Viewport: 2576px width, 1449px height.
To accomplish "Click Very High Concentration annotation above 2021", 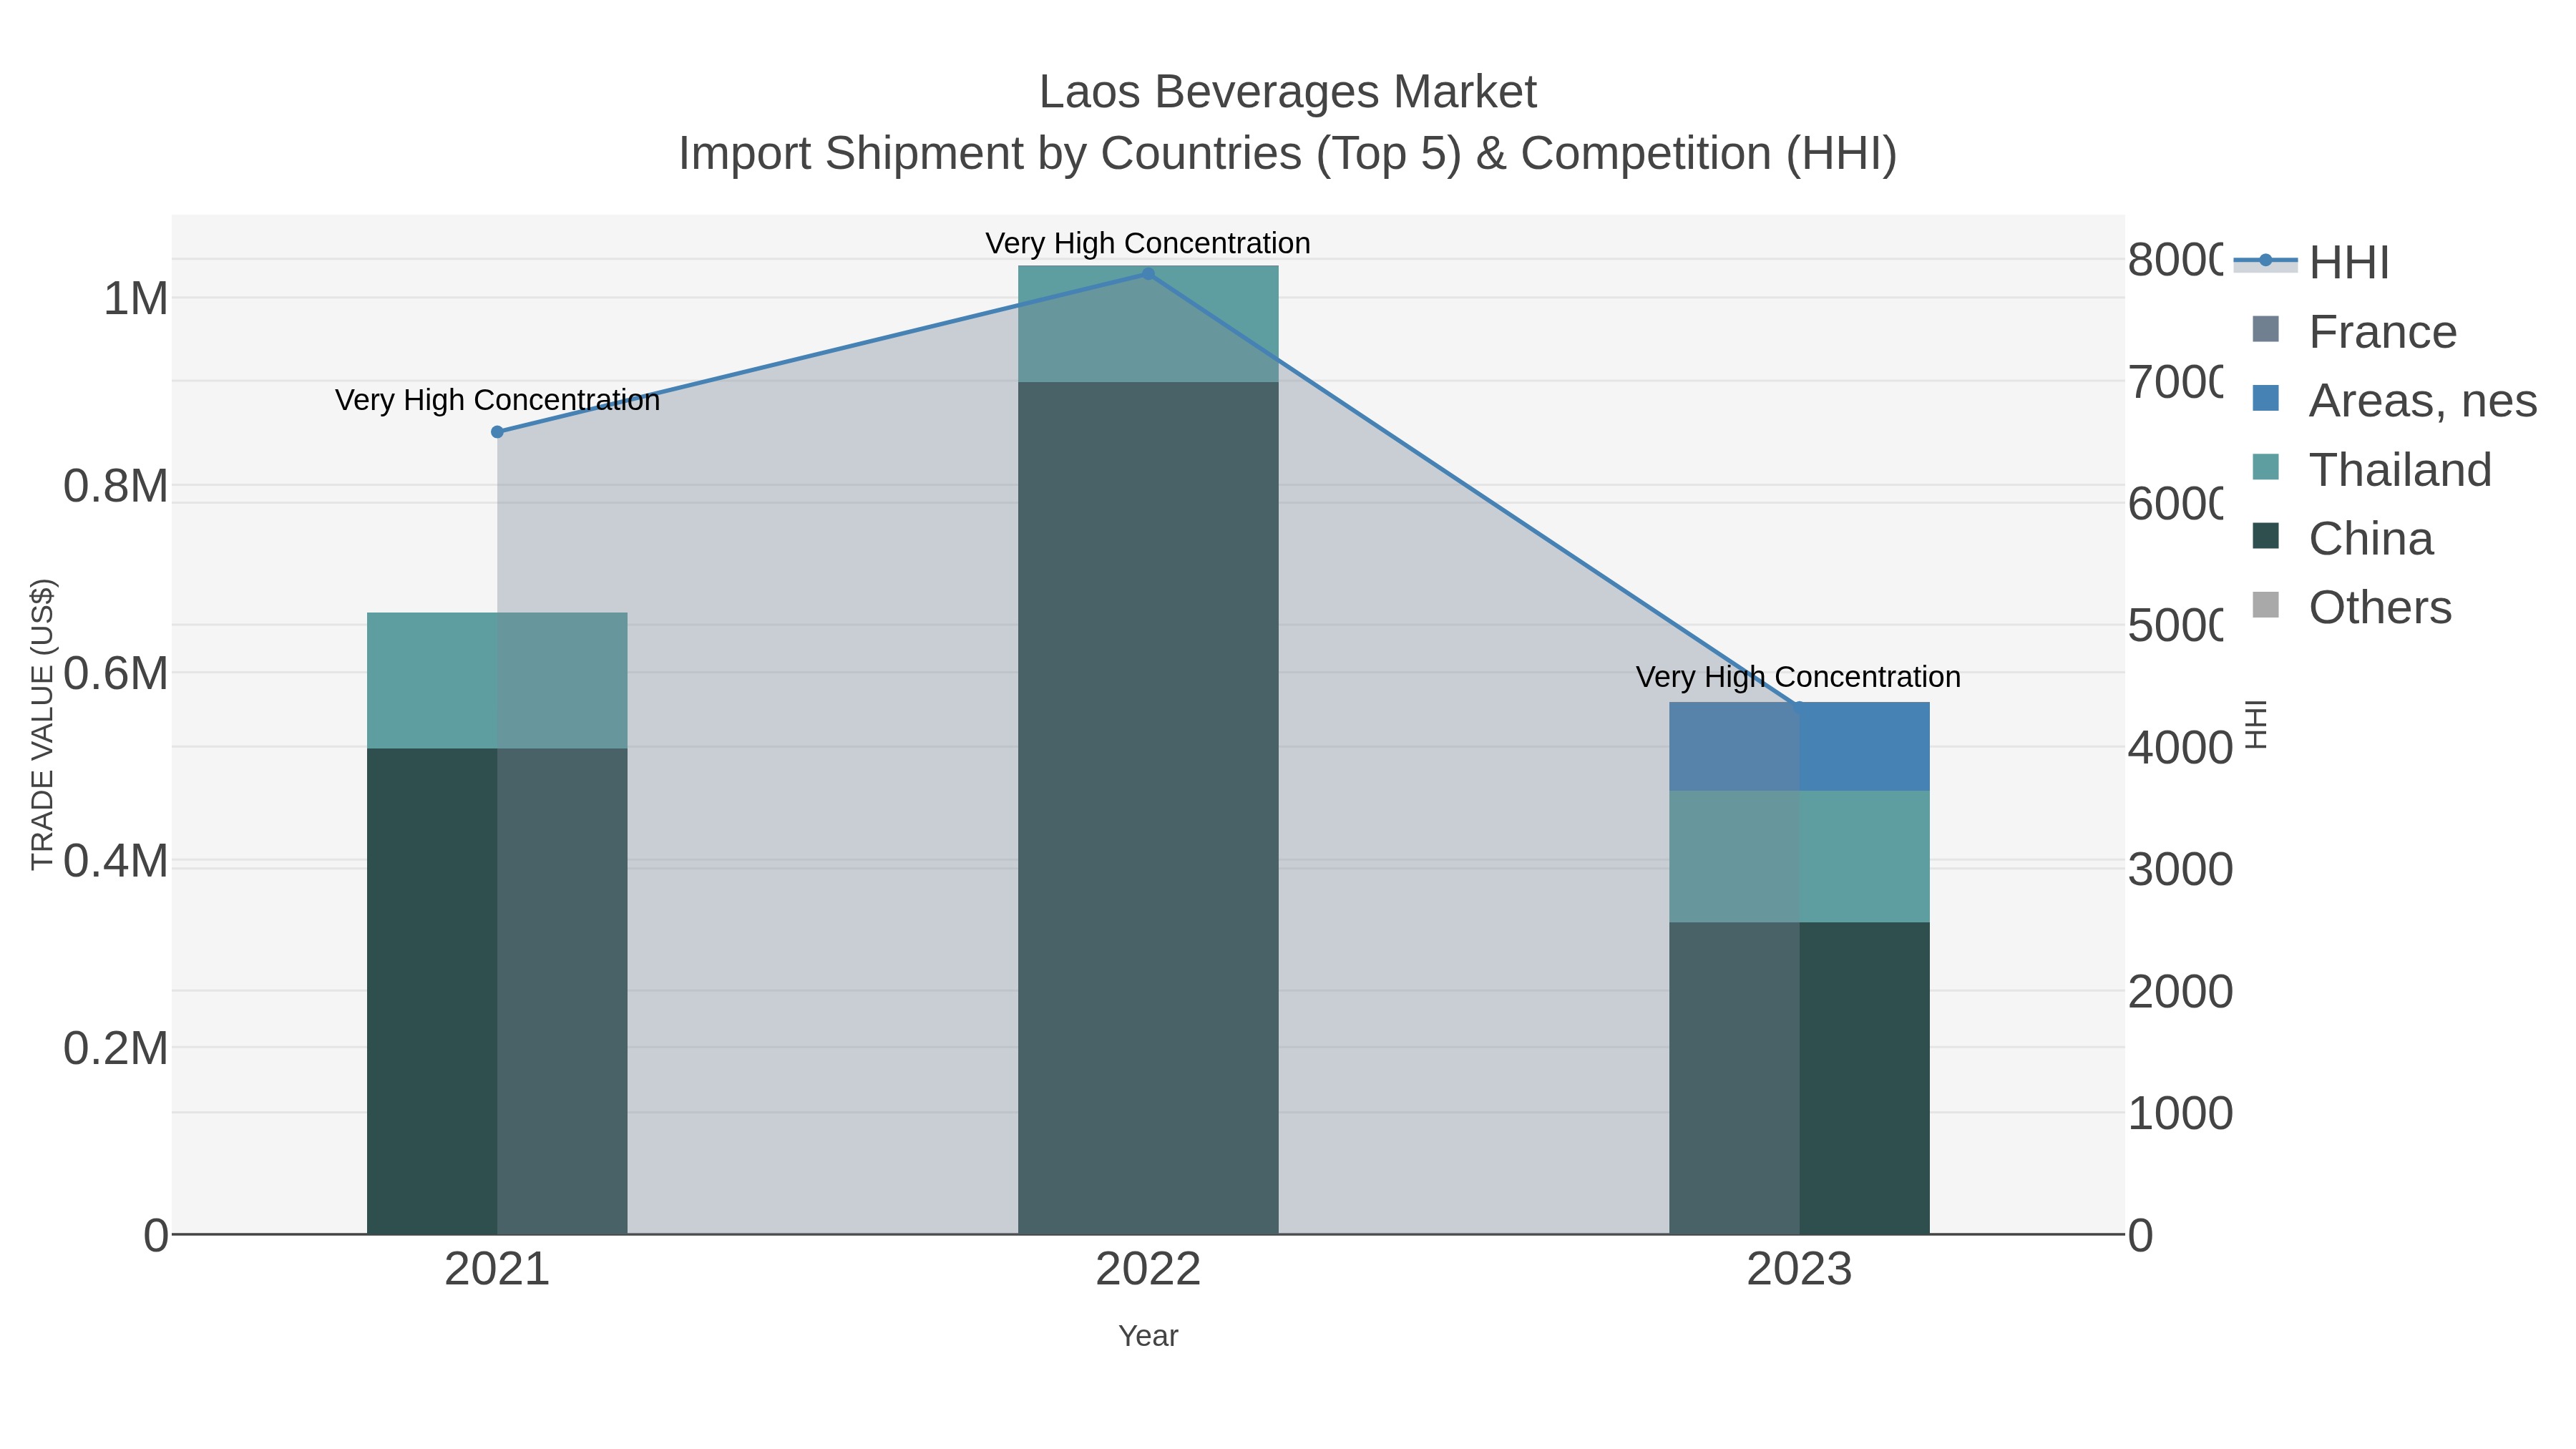I will coord(497,400).
